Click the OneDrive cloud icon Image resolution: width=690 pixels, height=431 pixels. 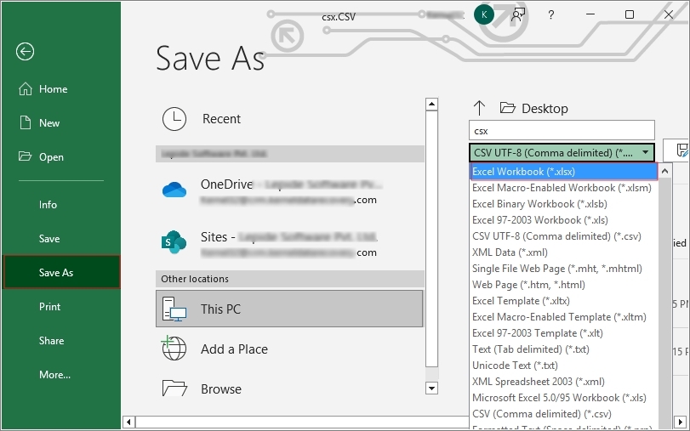174,190
